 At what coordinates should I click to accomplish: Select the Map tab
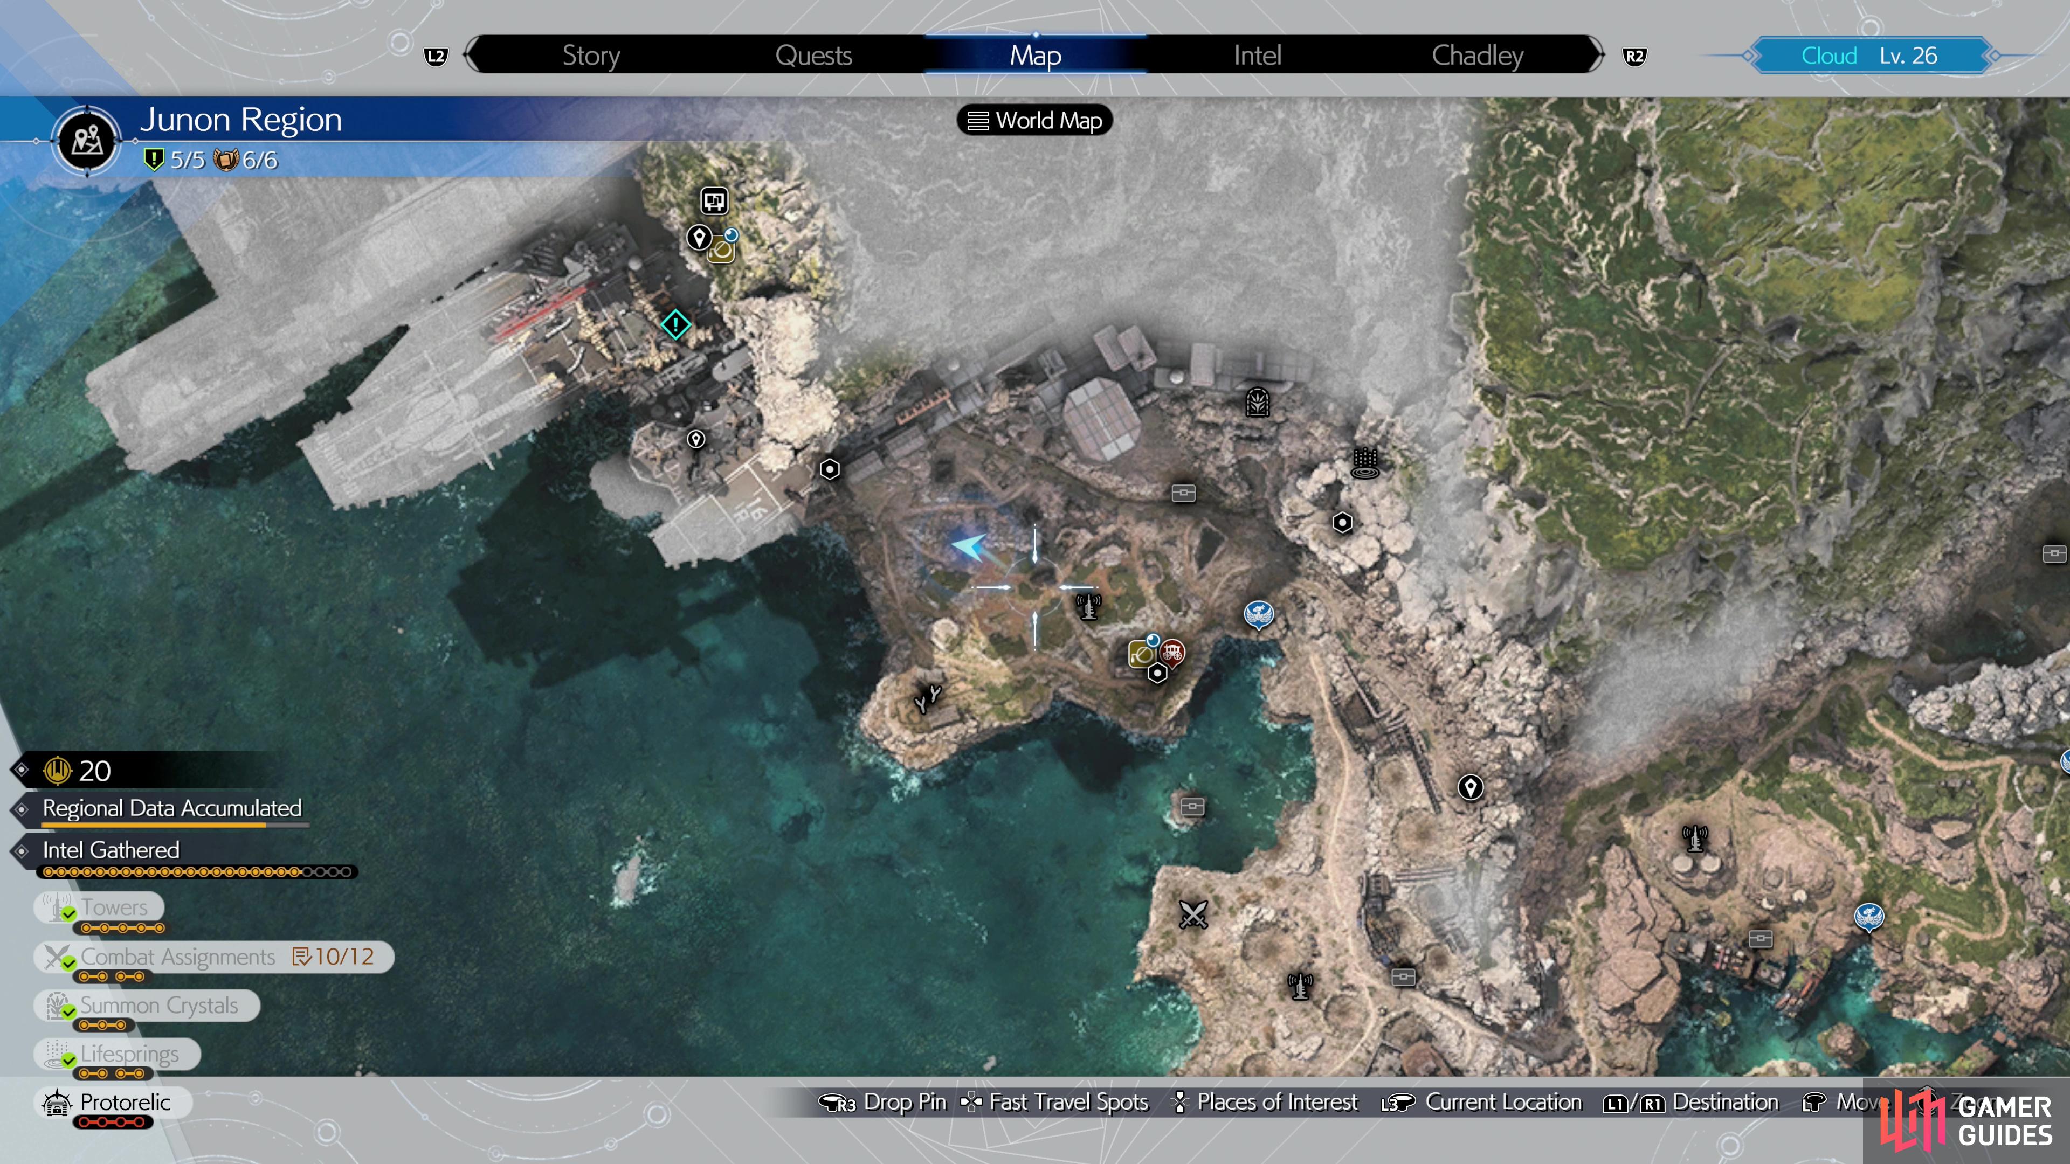point(1035,54)
